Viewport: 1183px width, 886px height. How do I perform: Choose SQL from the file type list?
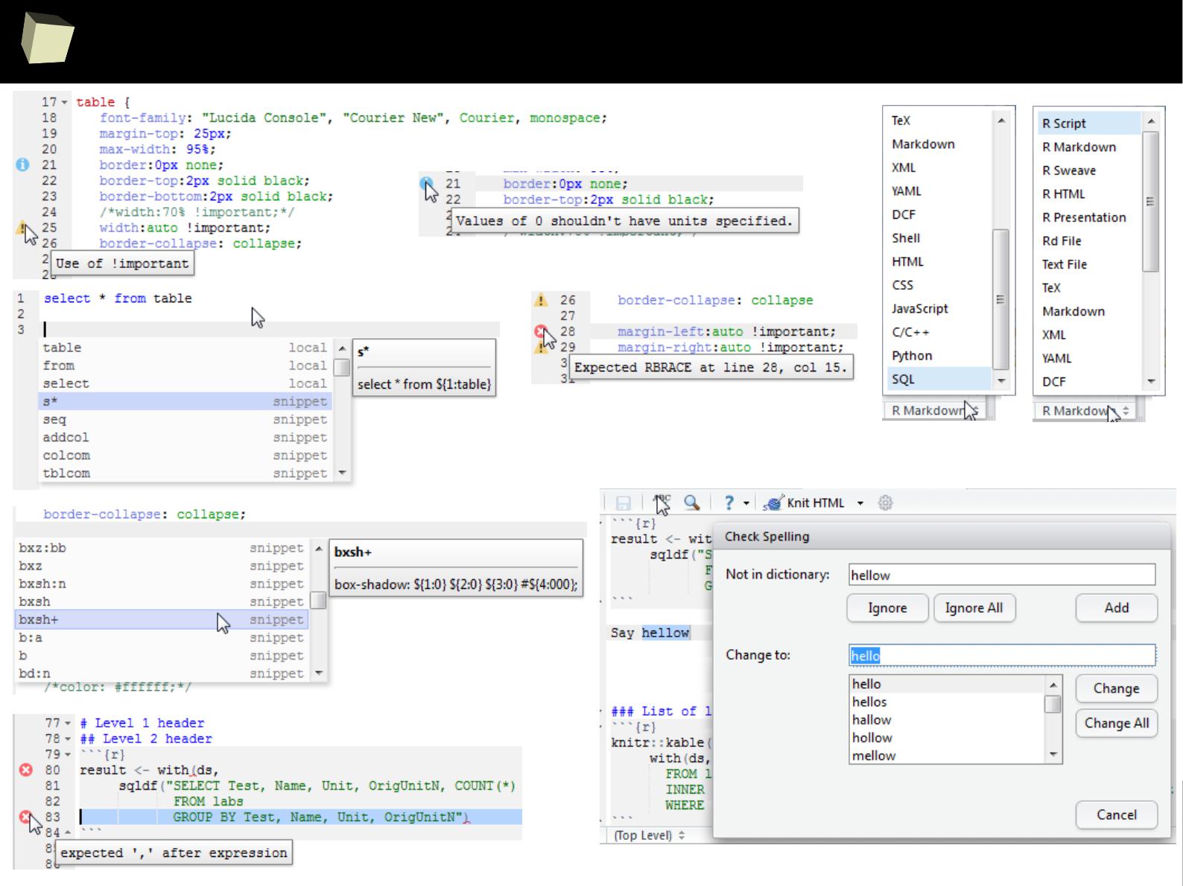click(x=938, y=379)
